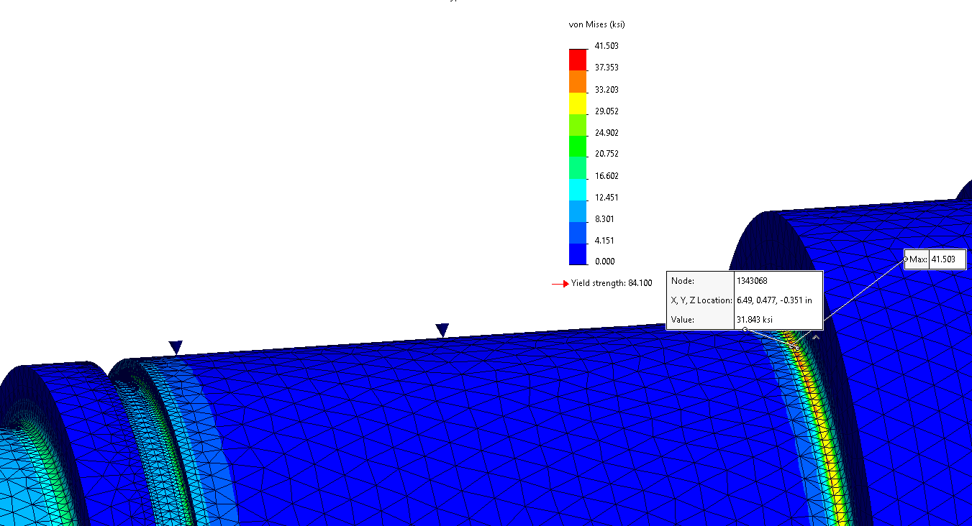
Task: Click the small caret near the stress hotspot
Action: (x=816, y=336)
